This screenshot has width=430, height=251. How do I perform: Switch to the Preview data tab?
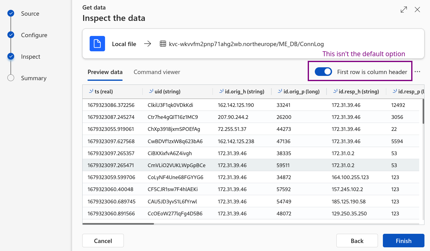click(105, 72)
